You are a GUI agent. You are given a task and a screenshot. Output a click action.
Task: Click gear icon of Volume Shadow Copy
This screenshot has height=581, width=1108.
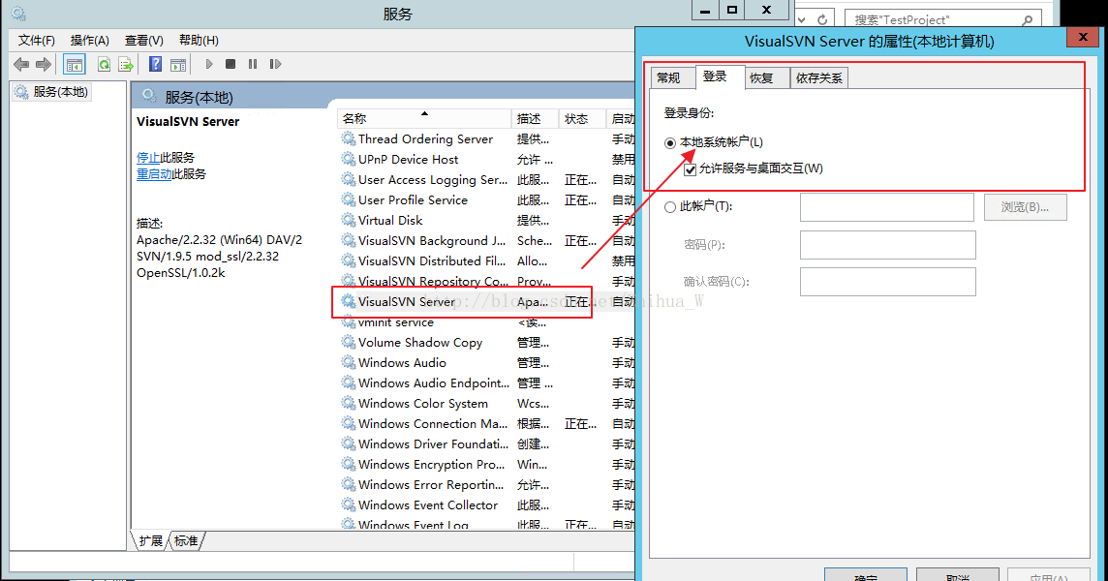(349, 342)
